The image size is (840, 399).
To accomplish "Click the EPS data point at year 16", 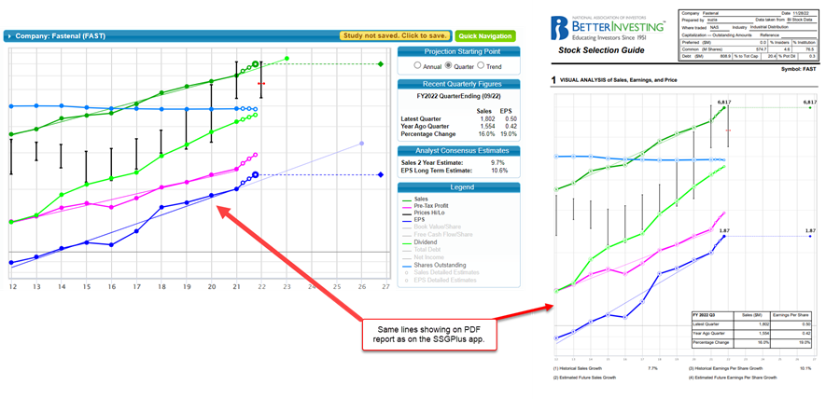I will click(x=111, y=245).
